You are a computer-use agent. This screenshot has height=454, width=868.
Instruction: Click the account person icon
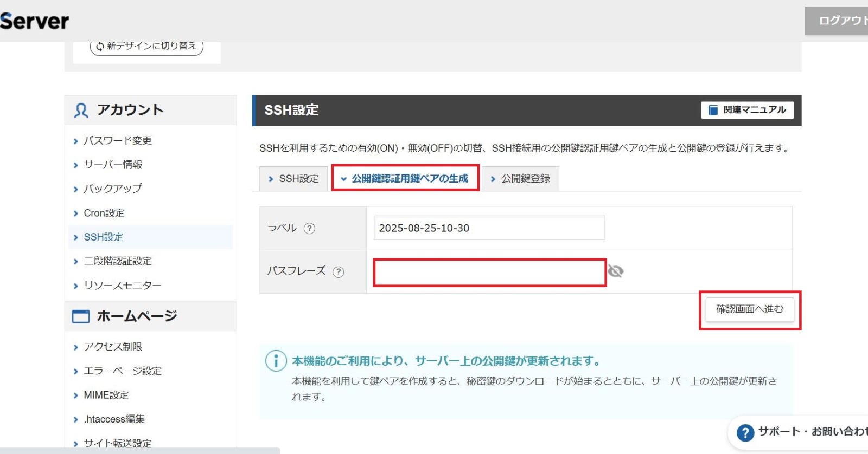(x=81, y=111)
